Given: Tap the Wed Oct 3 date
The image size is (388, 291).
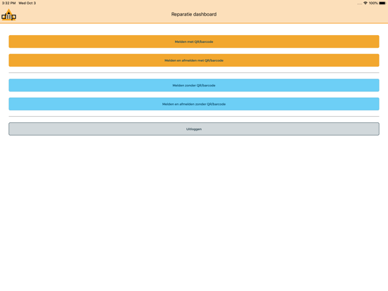Looking at the screenshot, I should tap(27, 3).
